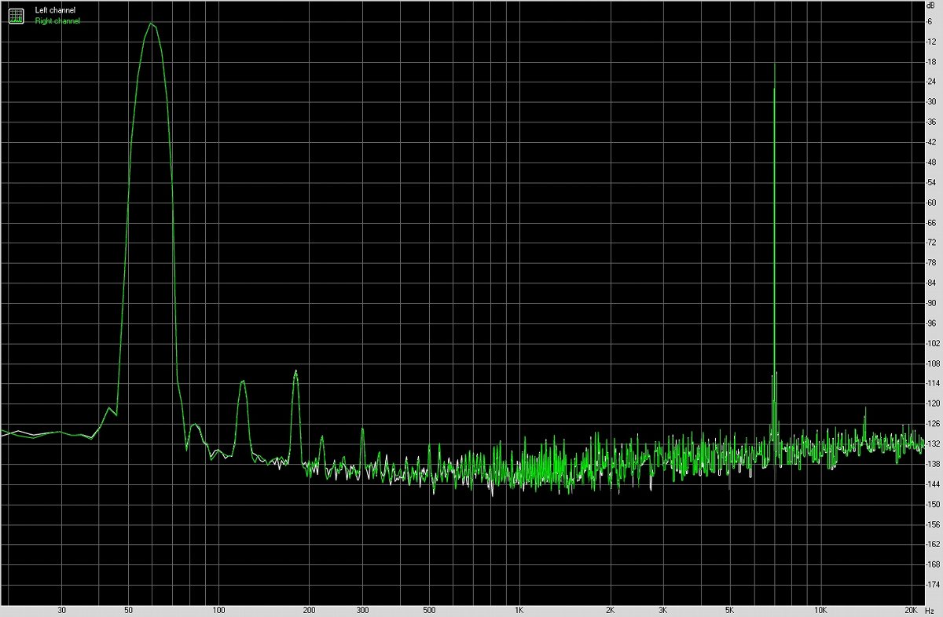Click the "dB" unit label
Viewport: 943px width, 617px height.
click(x=932, y=6)
